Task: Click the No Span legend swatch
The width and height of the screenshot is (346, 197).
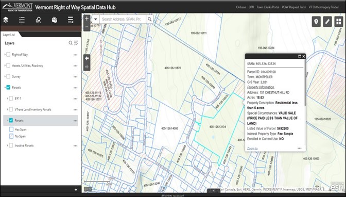Action: [11, 136]
